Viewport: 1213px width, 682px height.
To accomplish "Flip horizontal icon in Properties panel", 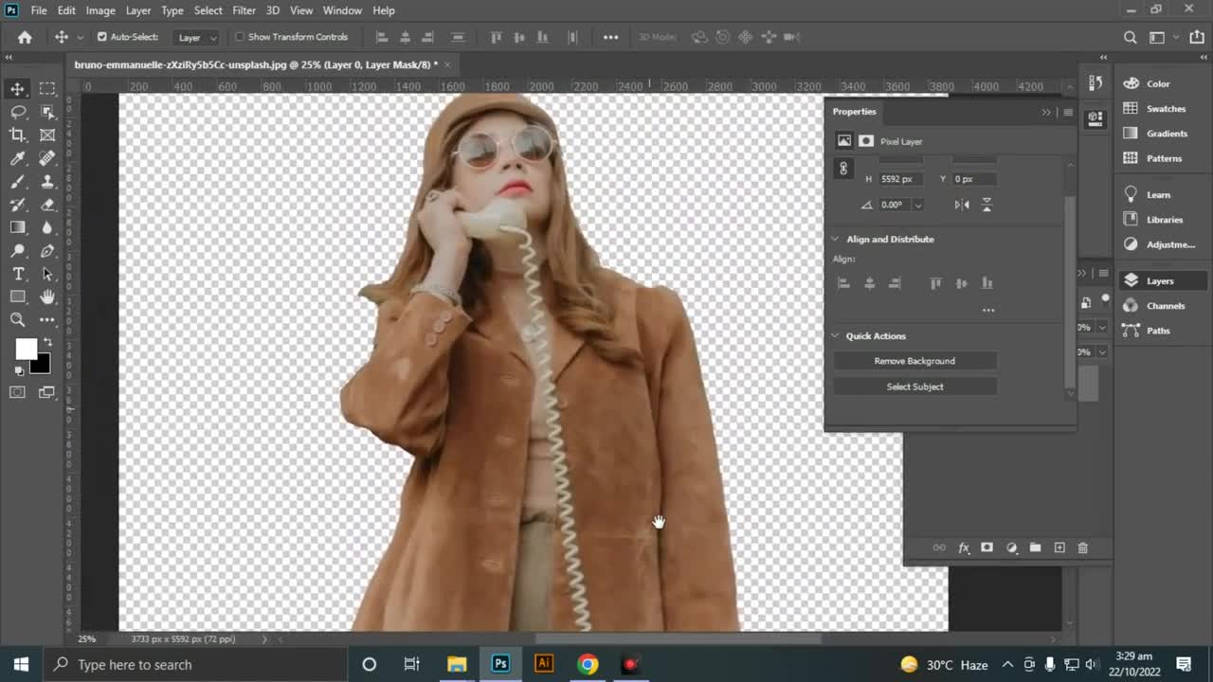I will click(x=963, y=205).
